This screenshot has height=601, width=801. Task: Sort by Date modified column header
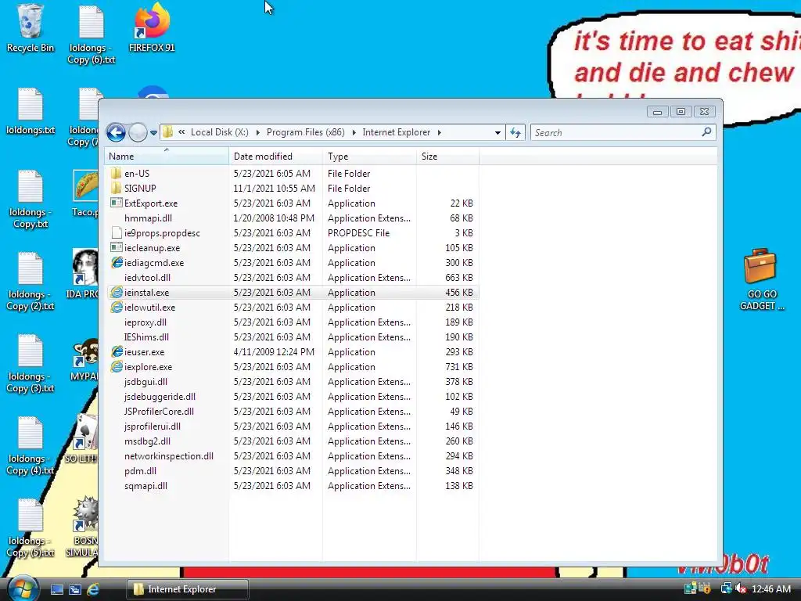276,157
